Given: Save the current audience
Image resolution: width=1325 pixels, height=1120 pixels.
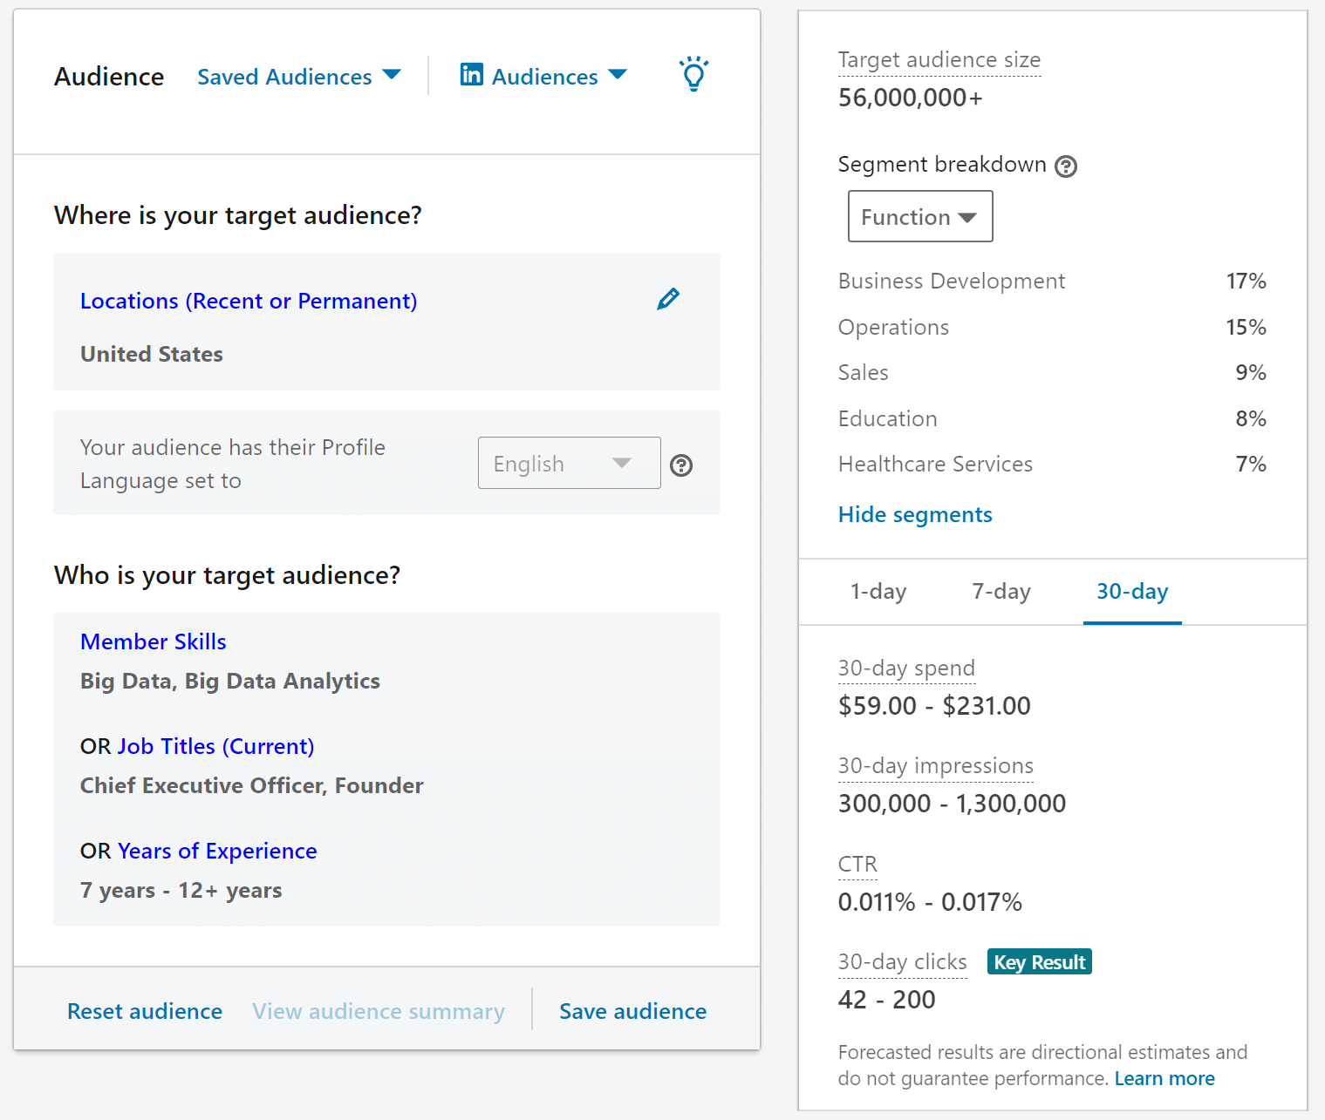Looking at the screenshot, I should click(632, 1011).
